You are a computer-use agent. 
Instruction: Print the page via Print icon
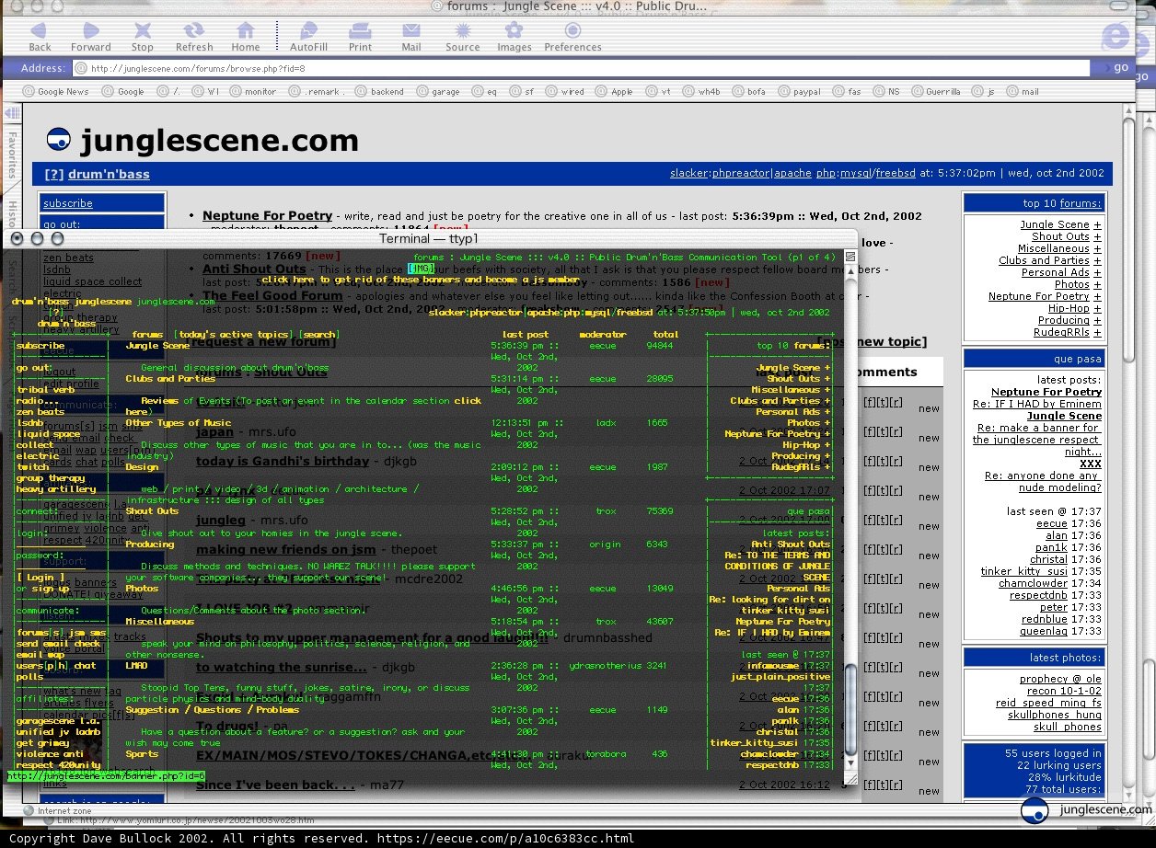point(360,35)
